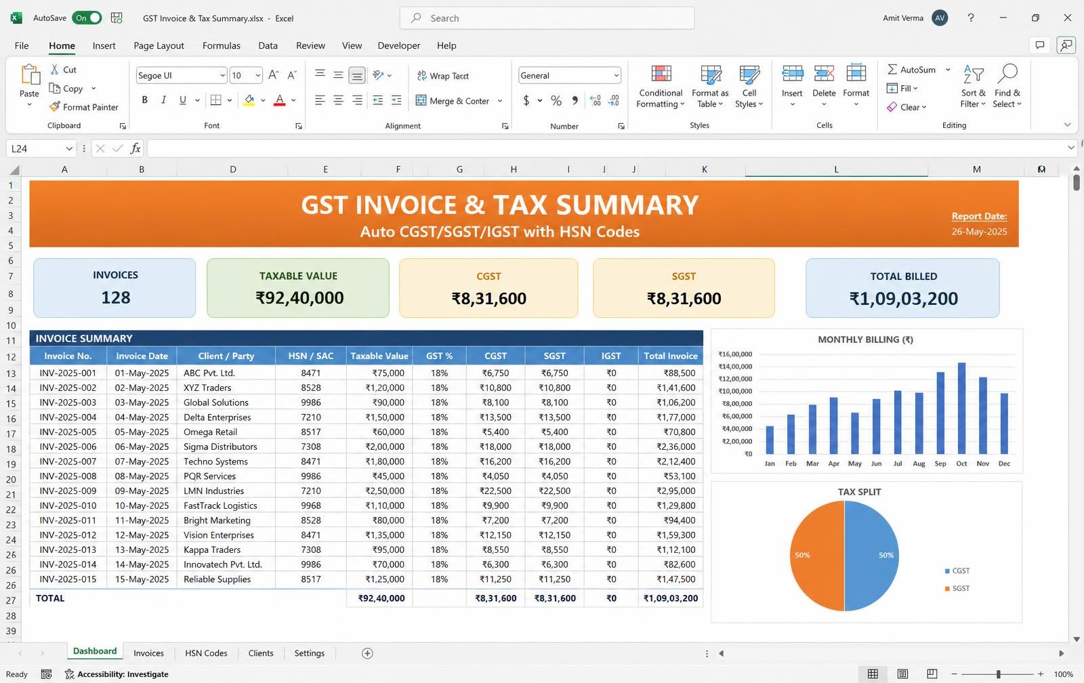1084x683 pixels.
Task: Switch to the Invoices sheet tab
Action: 148,653
